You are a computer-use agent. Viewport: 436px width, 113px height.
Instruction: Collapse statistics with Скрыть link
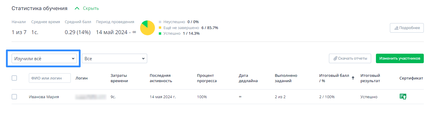click(91, 8)
